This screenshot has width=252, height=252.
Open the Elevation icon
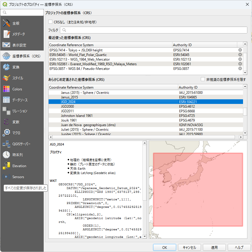pyautogui.click(x=6, y=166)
